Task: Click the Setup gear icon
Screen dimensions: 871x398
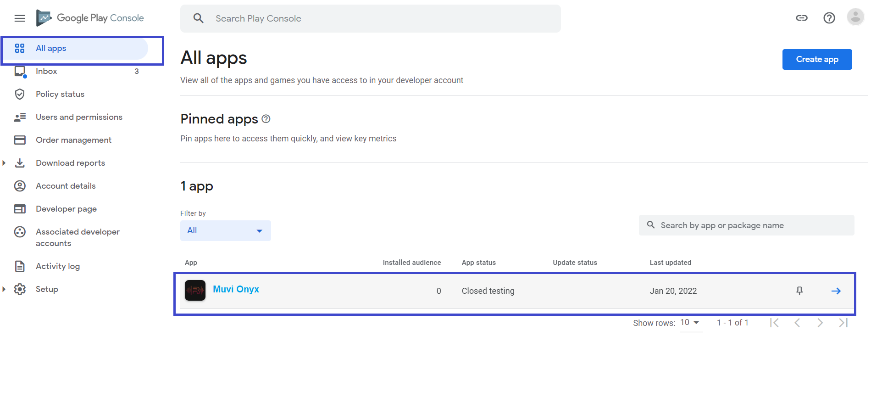Action: [x=20, y=289]
